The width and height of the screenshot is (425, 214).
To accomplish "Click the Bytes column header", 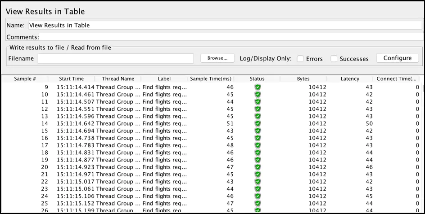I will point(303,79).
